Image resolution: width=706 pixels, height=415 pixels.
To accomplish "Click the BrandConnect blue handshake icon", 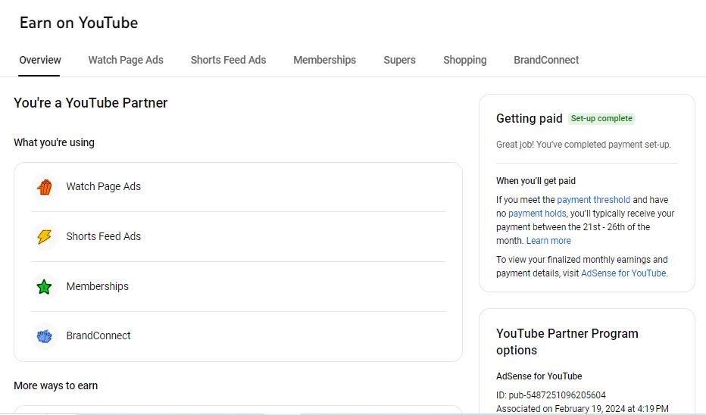I will (x=45, y=336).
